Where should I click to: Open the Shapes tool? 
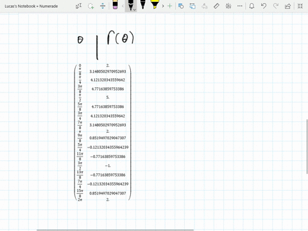181,6
